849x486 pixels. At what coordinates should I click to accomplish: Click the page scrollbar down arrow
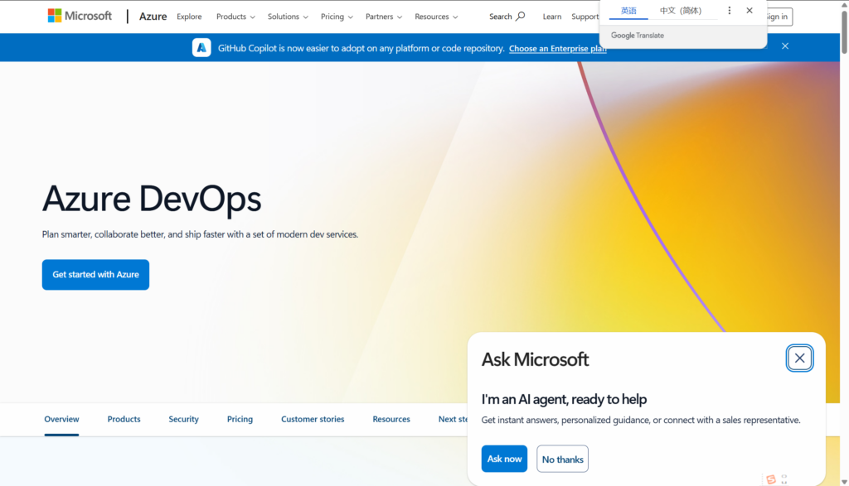click(x=844, y=480)
